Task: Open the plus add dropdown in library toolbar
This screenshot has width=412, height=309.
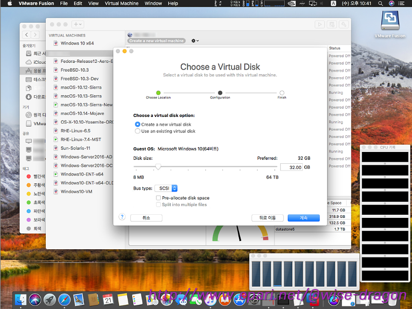Action: point(78,24)
